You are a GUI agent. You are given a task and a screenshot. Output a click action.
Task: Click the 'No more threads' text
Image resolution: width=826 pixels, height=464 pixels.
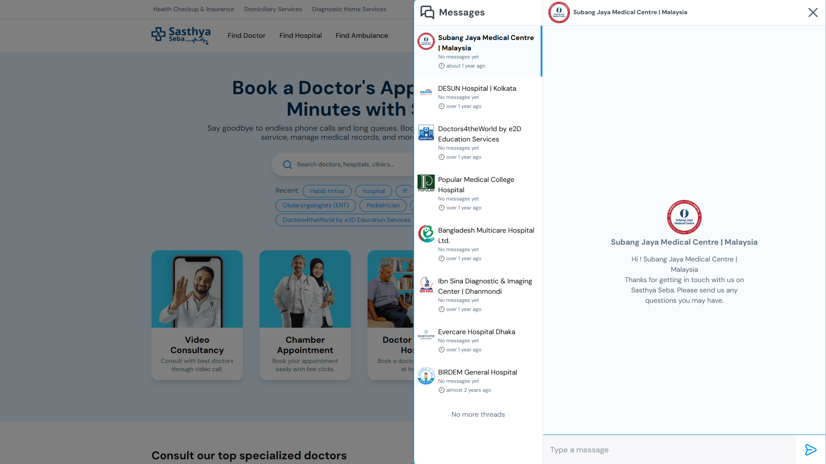478,415
